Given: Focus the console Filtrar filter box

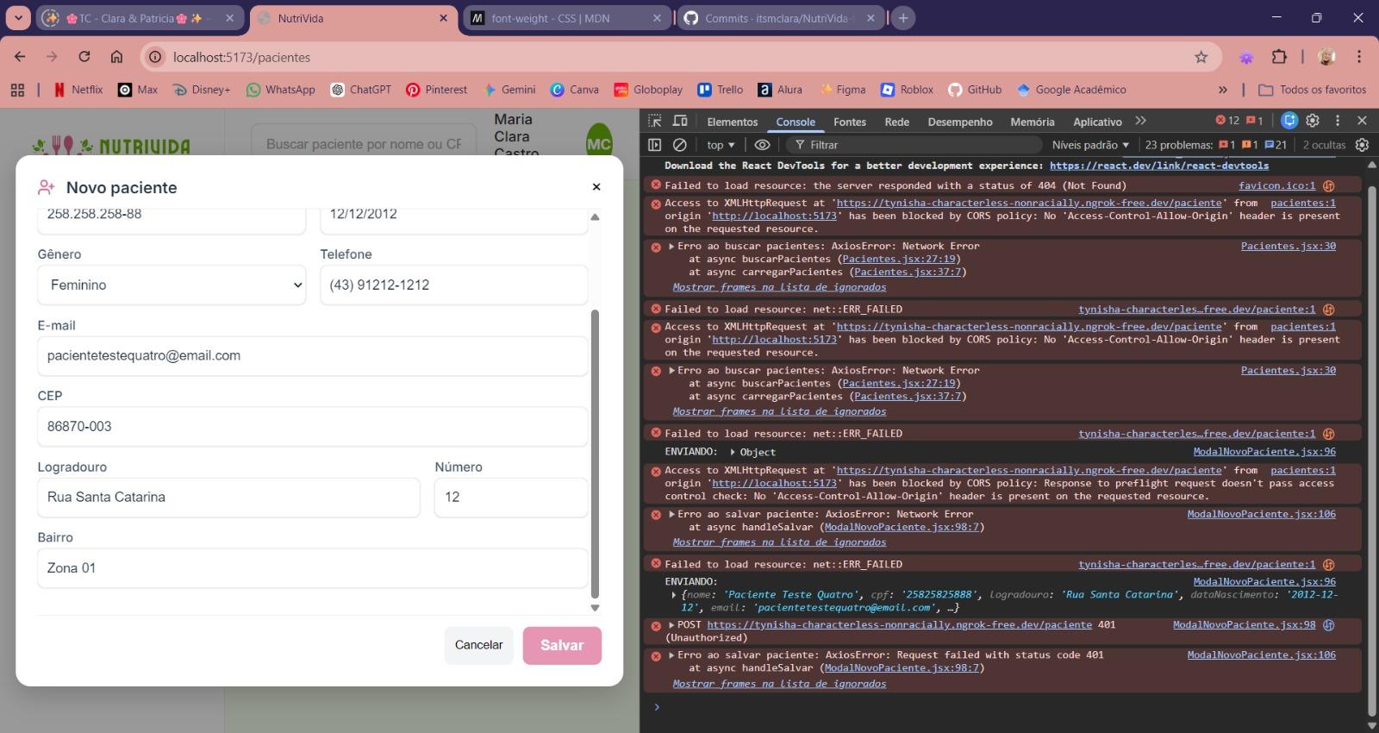Looking at the screenshot, I should point(914,145).
